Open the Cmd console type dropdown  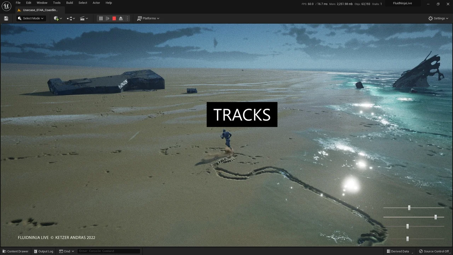pos(67,251)
